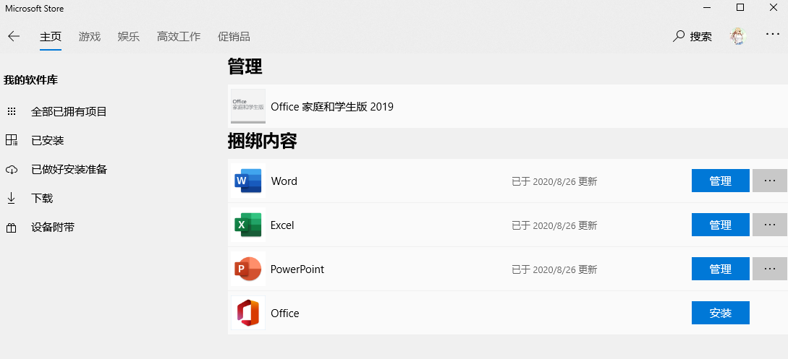Maximize the Microsoft Store window
Image resolution: width=788 pixels, height=359 pixels.
pyautogui.click(x=740, y=7)
